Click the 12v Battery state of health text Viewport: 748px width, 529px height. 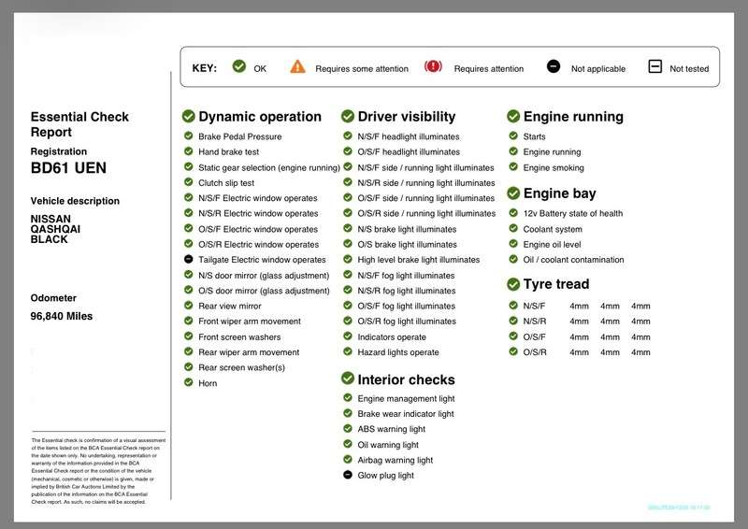pos(572,213)
